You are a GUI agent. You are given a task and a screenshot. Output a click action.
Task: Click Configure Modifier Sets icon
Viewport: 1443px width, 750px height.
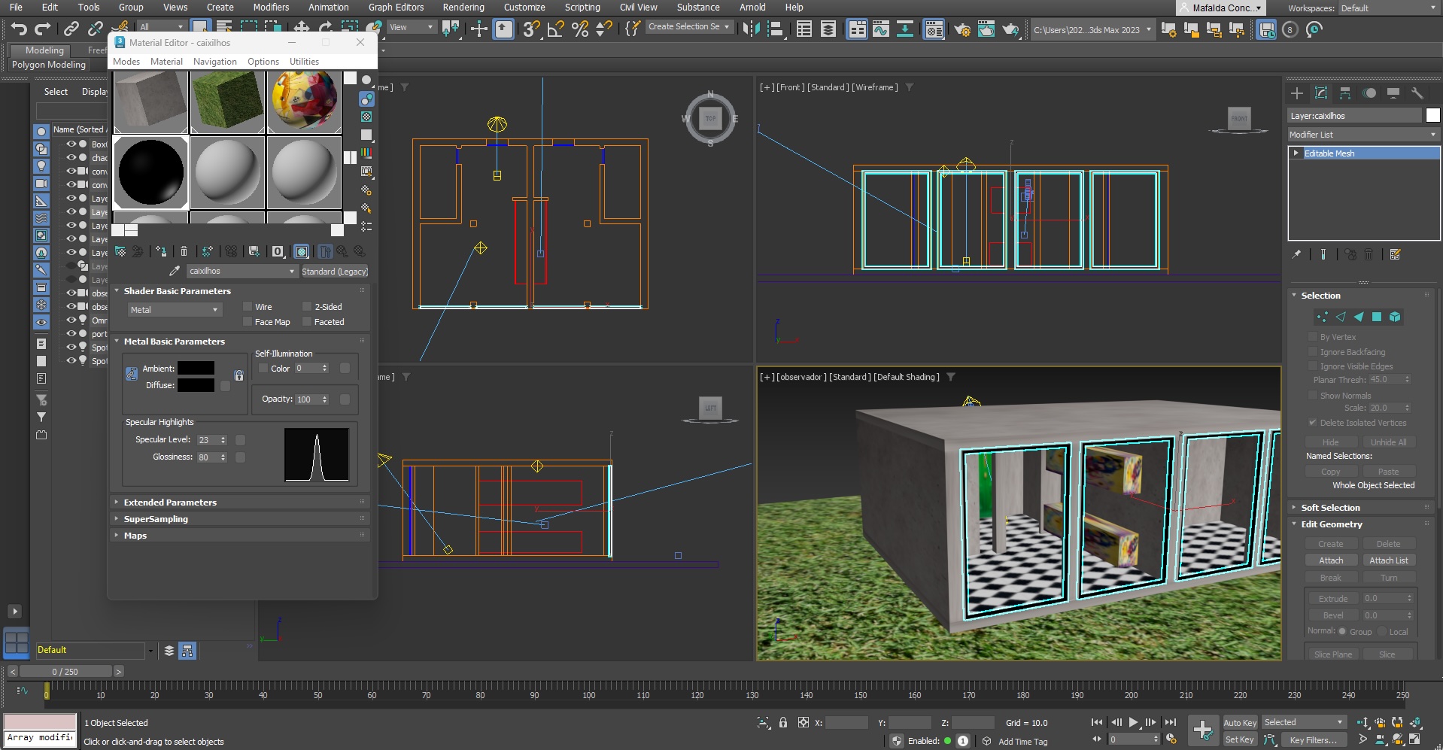(x=1396, y=255)
